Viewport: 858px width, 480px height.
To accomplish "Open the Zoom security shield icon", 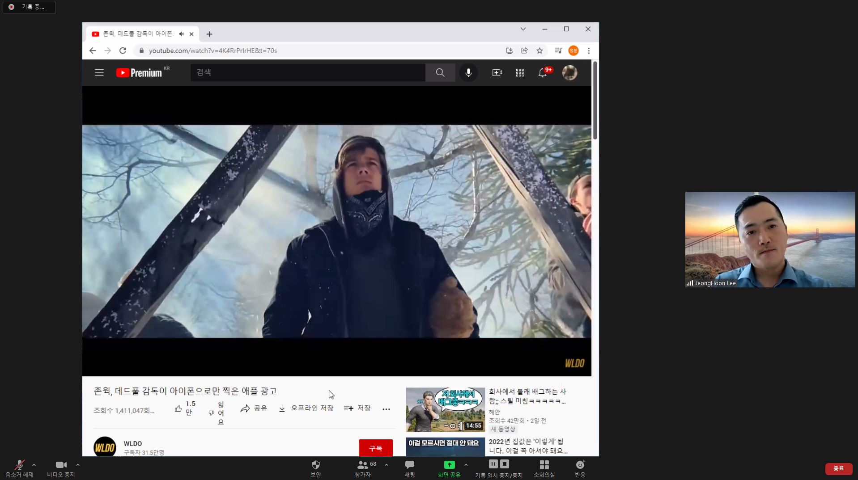I will click(x=315, y=465).
